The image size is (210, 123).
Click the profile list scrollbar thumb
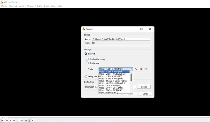pos(131,77)
